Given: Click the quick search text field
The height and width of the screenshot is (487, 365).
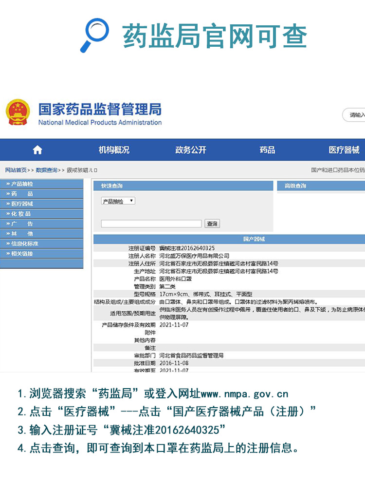Looking at the screenshot, I should pos(151,224).
